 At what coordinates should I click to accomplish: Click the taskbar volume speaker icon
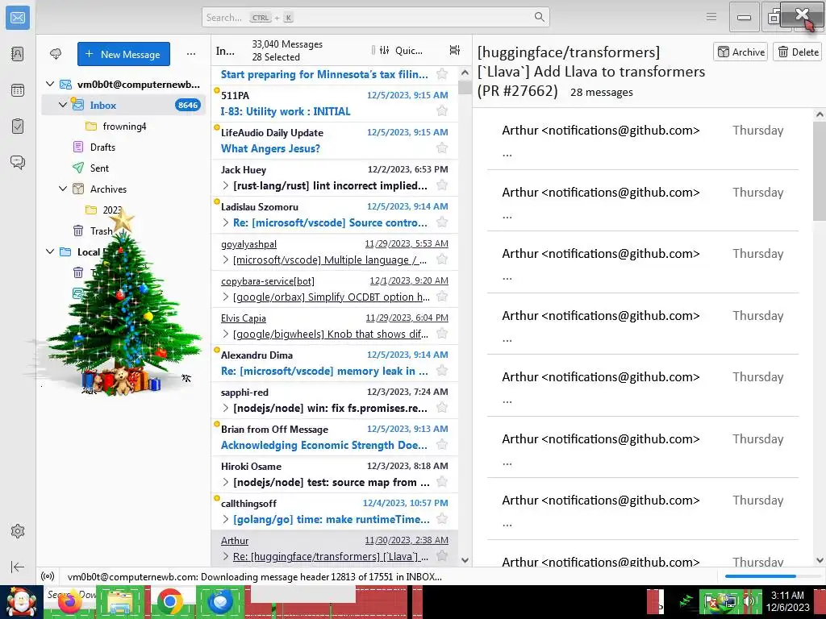[749, 601]
